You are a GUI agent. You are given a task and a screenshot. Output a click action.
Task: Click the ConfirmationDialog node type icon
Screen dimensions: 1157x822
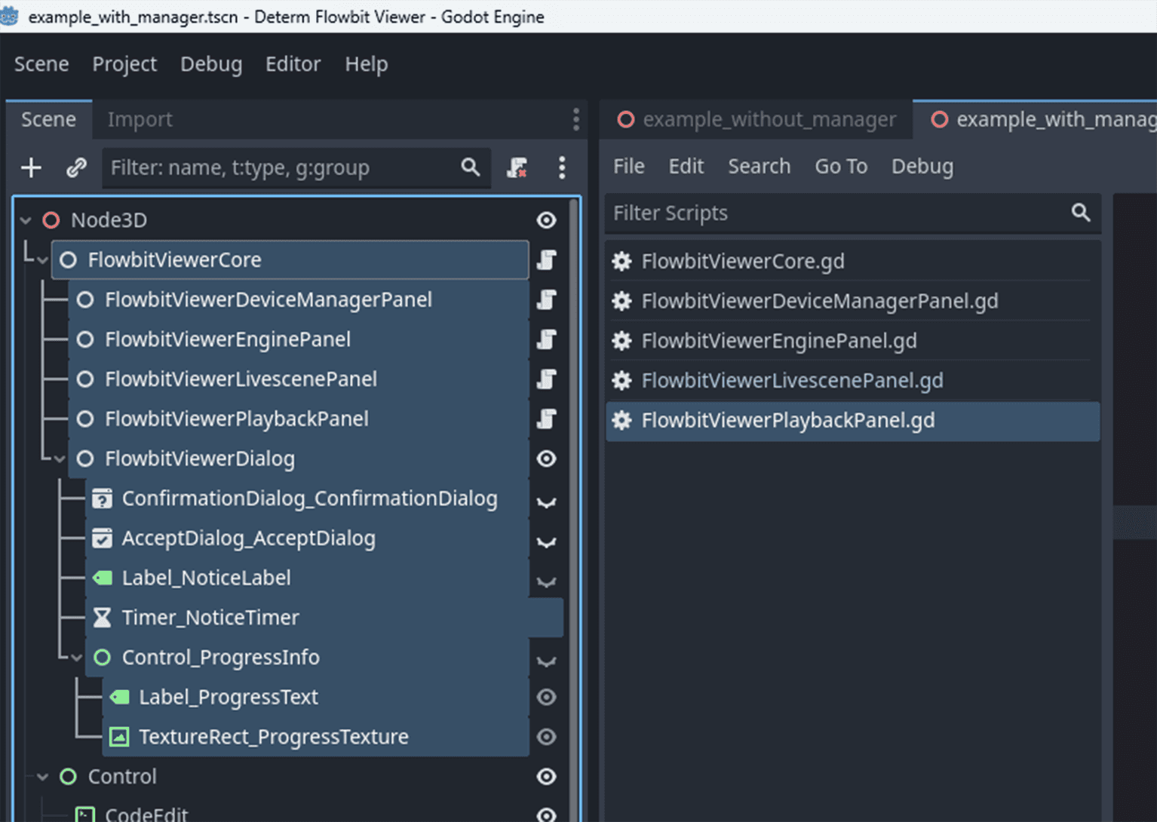(102, 498)
